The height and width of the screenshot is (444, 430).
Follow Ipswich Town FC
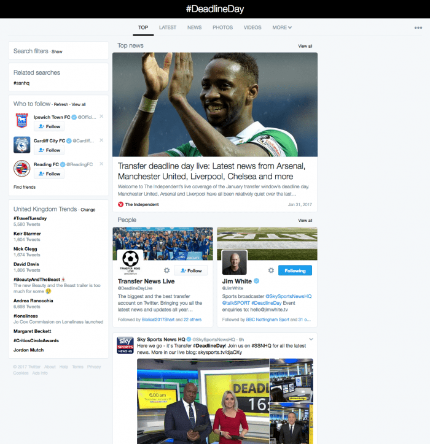pyautogui.click(x=49, y=126)
